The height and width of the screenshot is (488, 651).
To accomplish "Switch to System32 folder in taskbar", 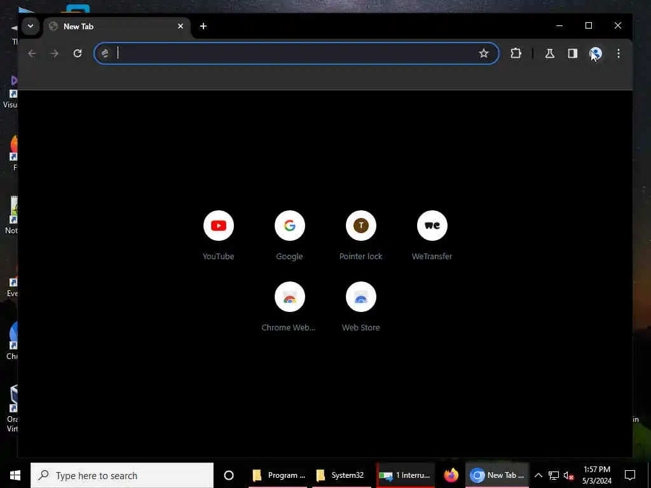I will point(341,475).
